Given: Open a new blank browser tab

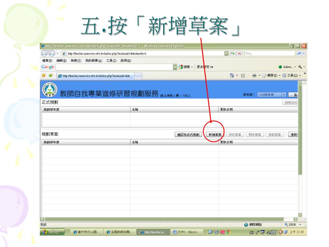Looking at the screenshot, I should tap(138, 76).
